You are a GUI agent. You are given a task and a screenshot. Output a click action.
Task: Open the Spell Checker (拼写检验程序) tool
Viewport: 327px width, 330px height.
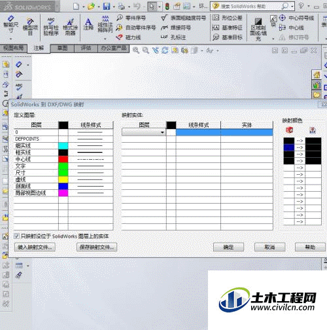51,27
